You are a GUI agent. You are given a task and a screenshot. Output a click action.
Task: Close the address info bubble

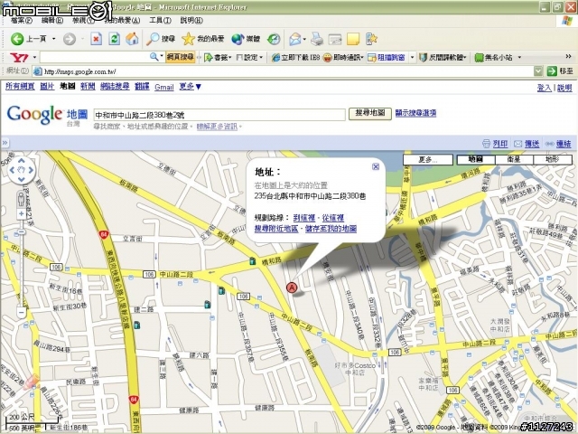(x=376, y=166)
